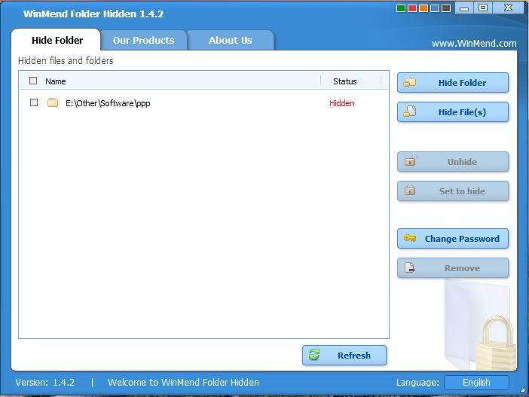Image resolution: width=529 pixels, height=397 pixels.
Task: Click the padlock icon on Set to hide
Action: pyautogui.click(x=410, y=191)
